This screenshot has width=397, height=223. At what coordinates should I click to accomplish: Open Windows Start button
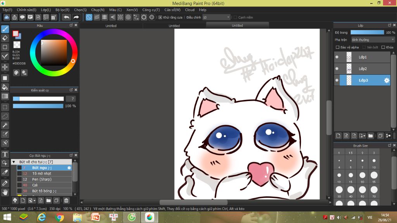pyautogui.click(x=7, y=217)
